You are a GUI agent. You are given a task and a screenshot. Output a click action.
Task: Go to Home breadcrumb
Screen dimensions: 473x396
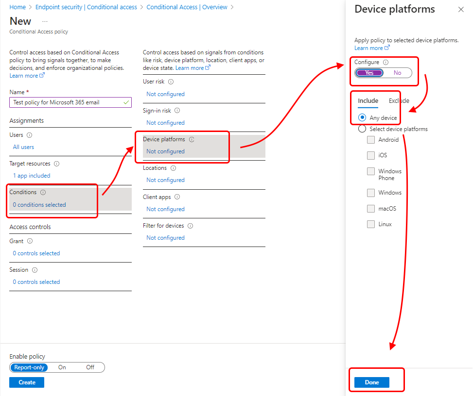tap(18, 7)
